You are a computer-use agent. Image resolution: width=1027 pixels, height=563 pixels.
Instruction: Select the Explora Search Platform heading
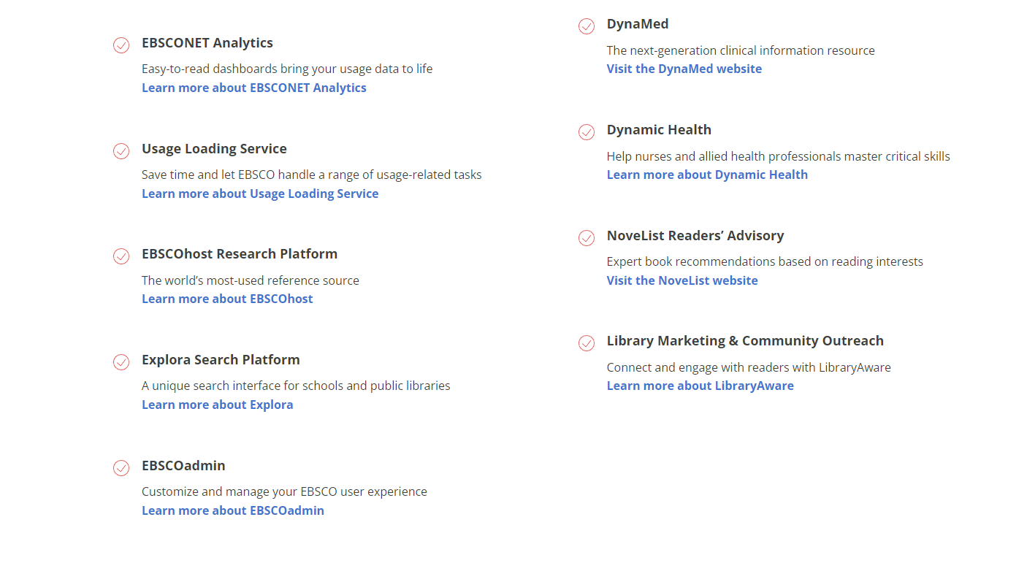pyautogui.click(x=221, y=360)
